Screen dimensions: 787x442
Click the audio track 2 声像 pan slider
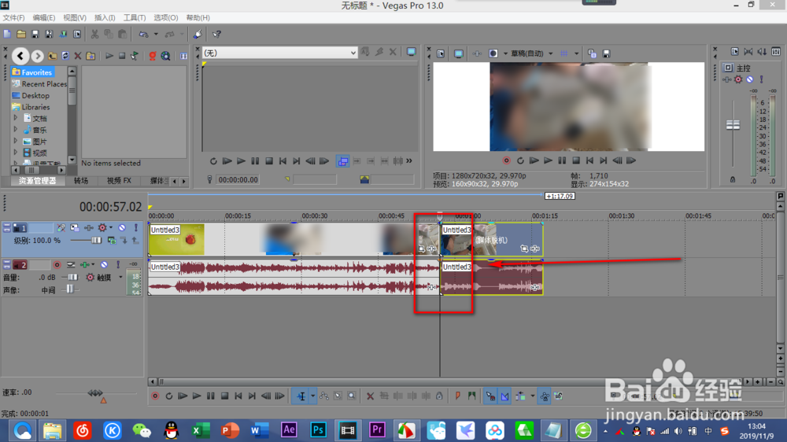pyautogui.click(x=70, y=289)
